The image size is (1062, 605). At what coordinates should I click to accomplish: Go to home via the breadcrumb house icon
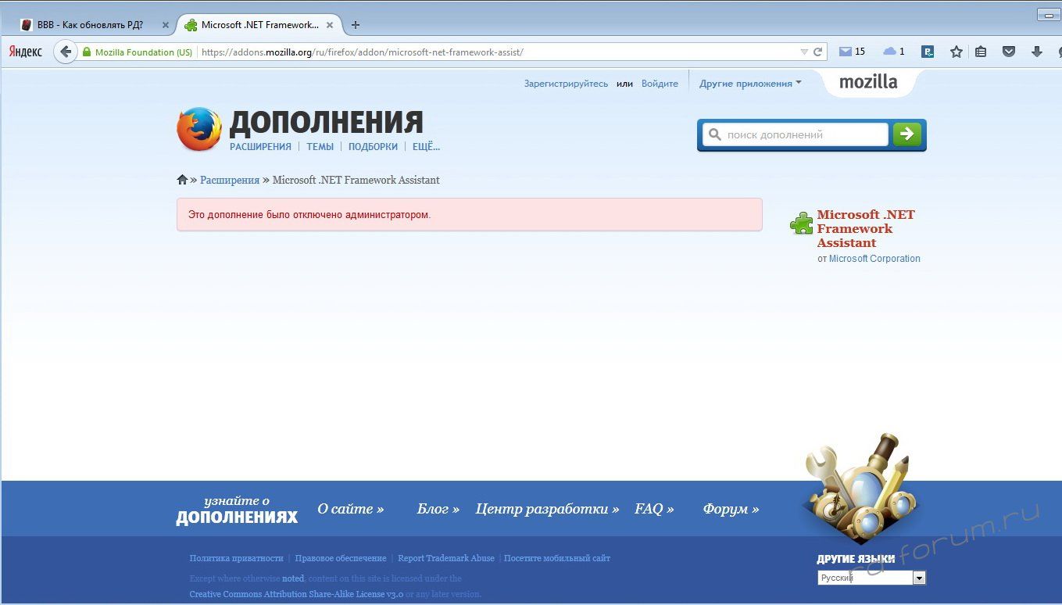[182, 180]
